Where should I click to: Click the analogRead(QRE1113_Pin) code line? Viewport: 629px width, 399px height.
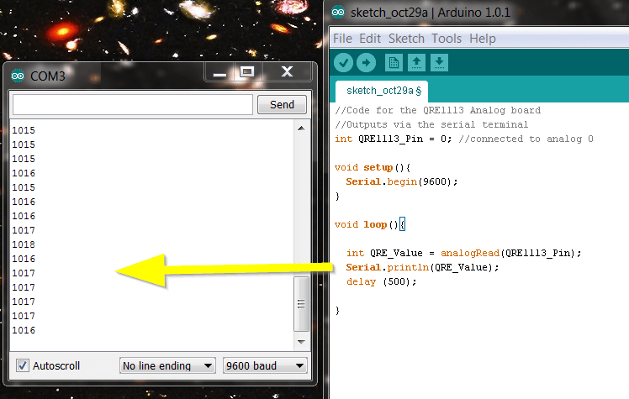pos(463,253)
